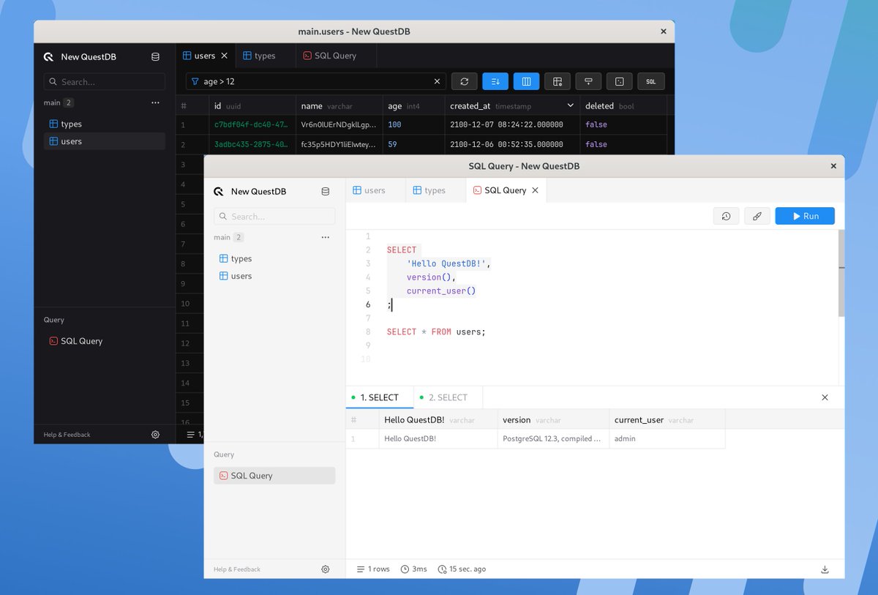
Task: Click database icon in dark sidebar
Action: 155,56
